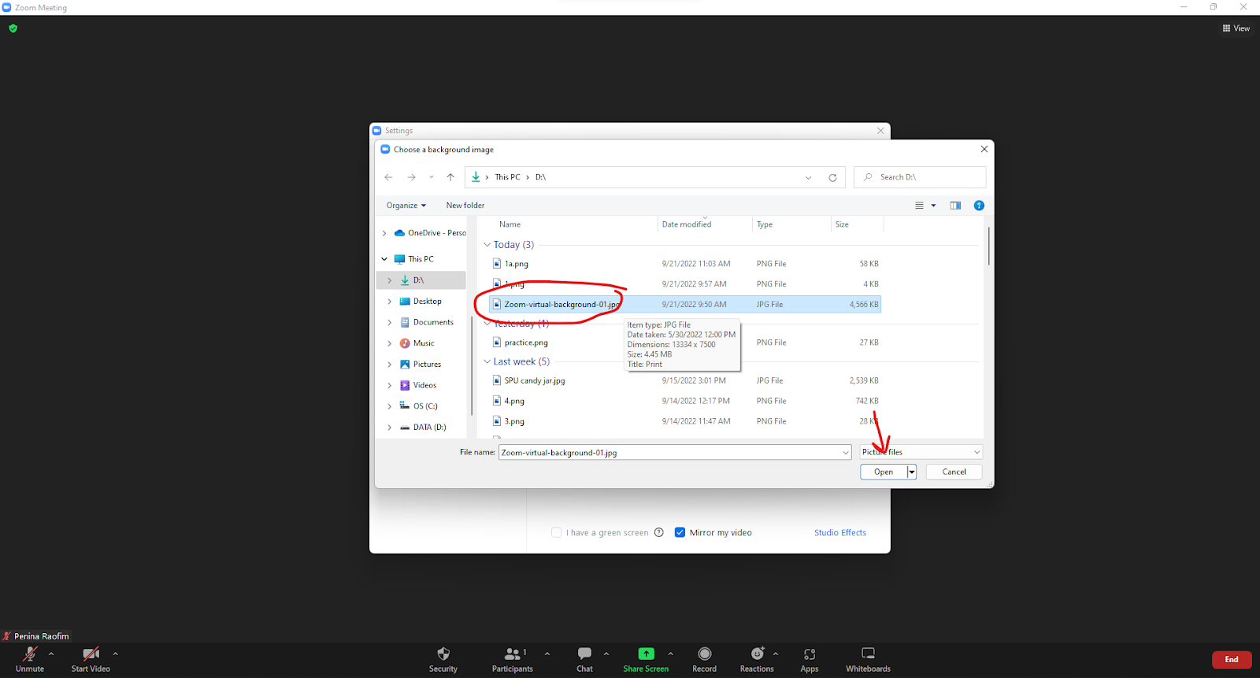Viewport: 1260px width, 678px height.
Task: Click the green encryption shield icon
Action: click(13, 28)
